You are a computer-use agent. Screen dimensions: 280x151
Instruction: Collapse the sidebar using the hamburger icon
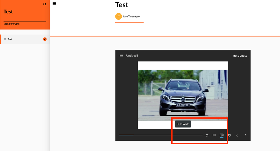coord(54,4)
